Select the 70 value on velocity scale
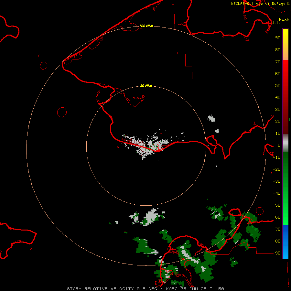Image resolution: width=291 pixels, height=291 pixels. click(278, 62)
